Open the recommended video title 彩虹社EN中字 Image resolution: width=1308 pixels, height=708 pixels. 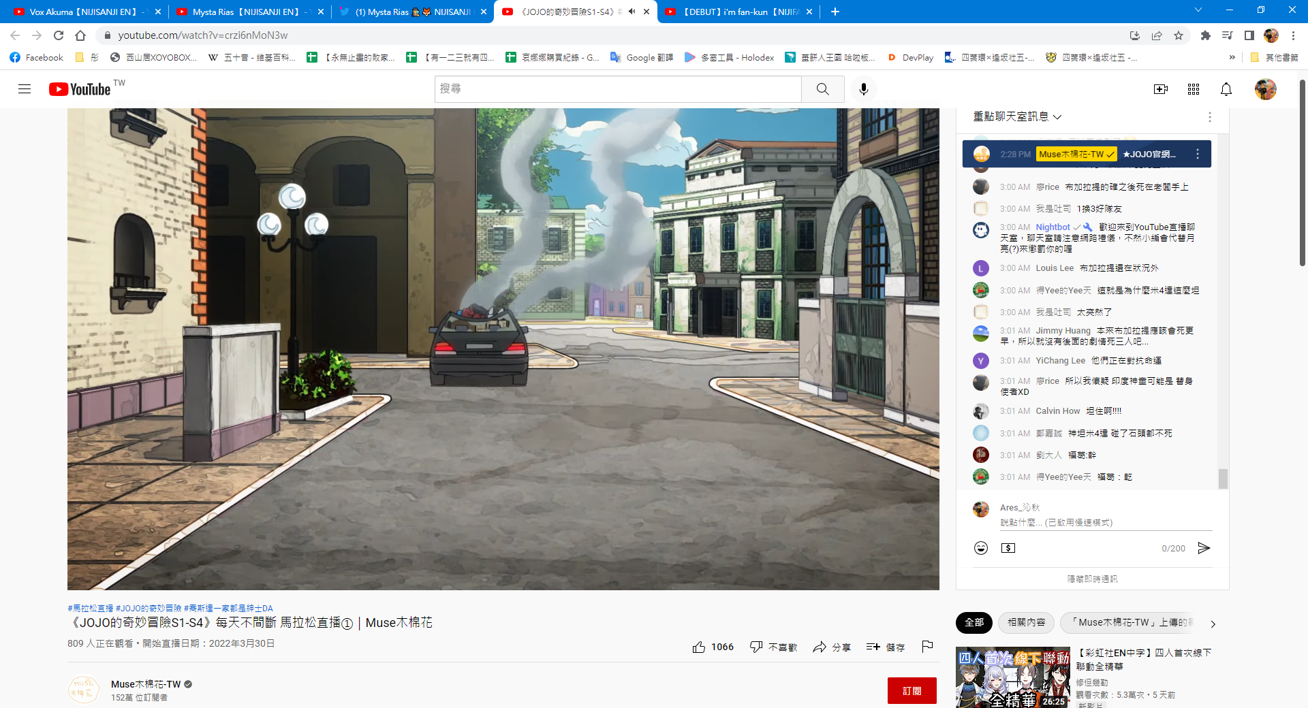(x=1144, y=659)
